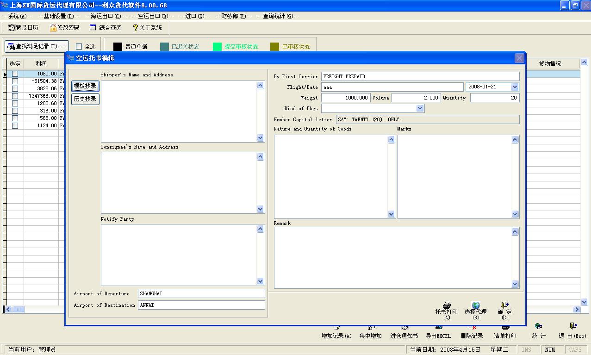591x355 pixels.
Task: Click the 查找满足记录 search button
Action: (x=37, y=46)
